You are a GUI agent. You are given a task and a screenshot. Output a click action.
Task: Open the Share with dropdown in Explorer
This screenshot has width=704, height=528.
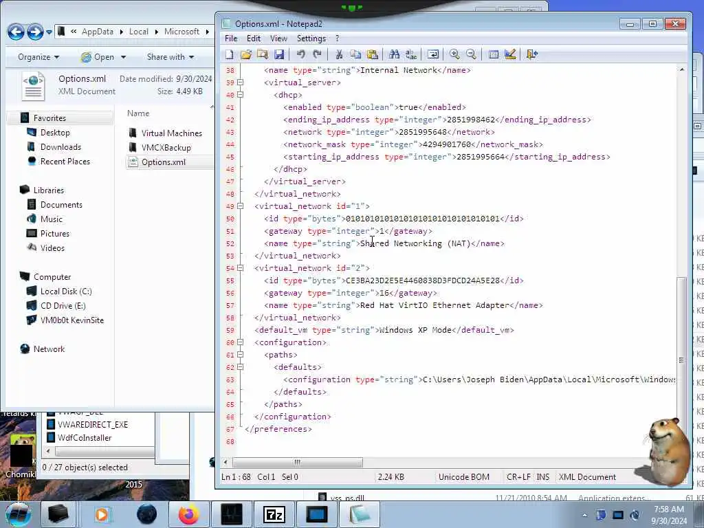click(170, 57)
